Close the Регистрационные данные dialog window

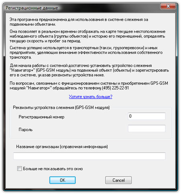click(x=168, y=6)
